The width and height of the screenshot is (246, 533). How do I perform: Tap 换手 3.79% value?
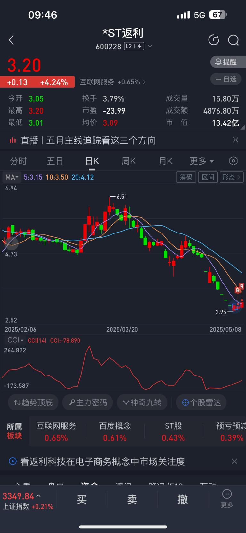[113, 98]
